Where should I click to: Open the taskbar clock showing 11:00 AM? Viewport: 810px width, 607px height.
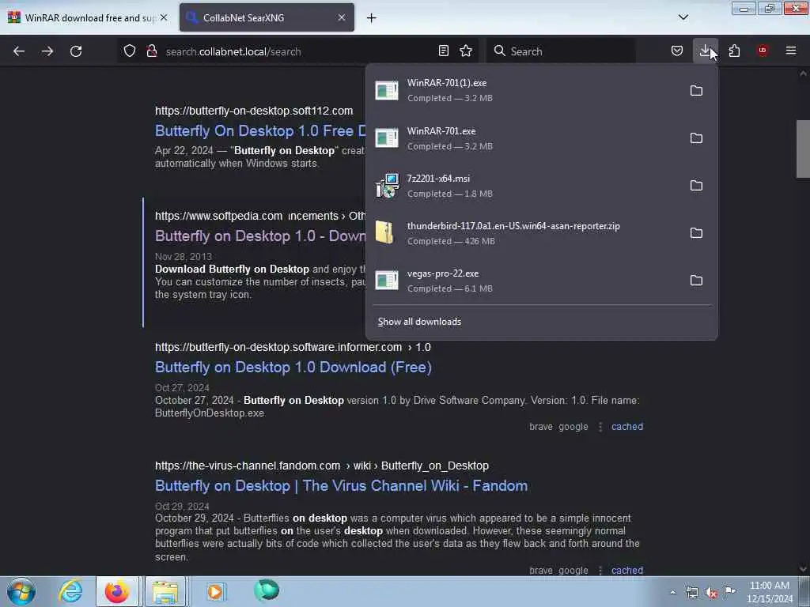coord(770,592)
